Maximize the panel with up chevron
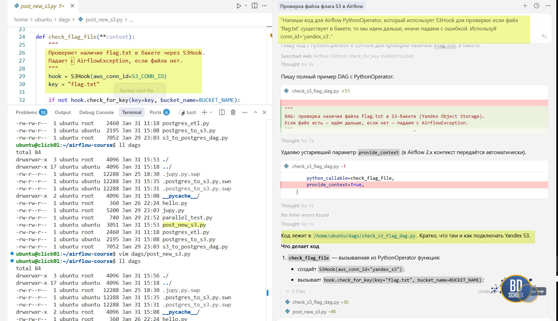 [x=255, y=112]
